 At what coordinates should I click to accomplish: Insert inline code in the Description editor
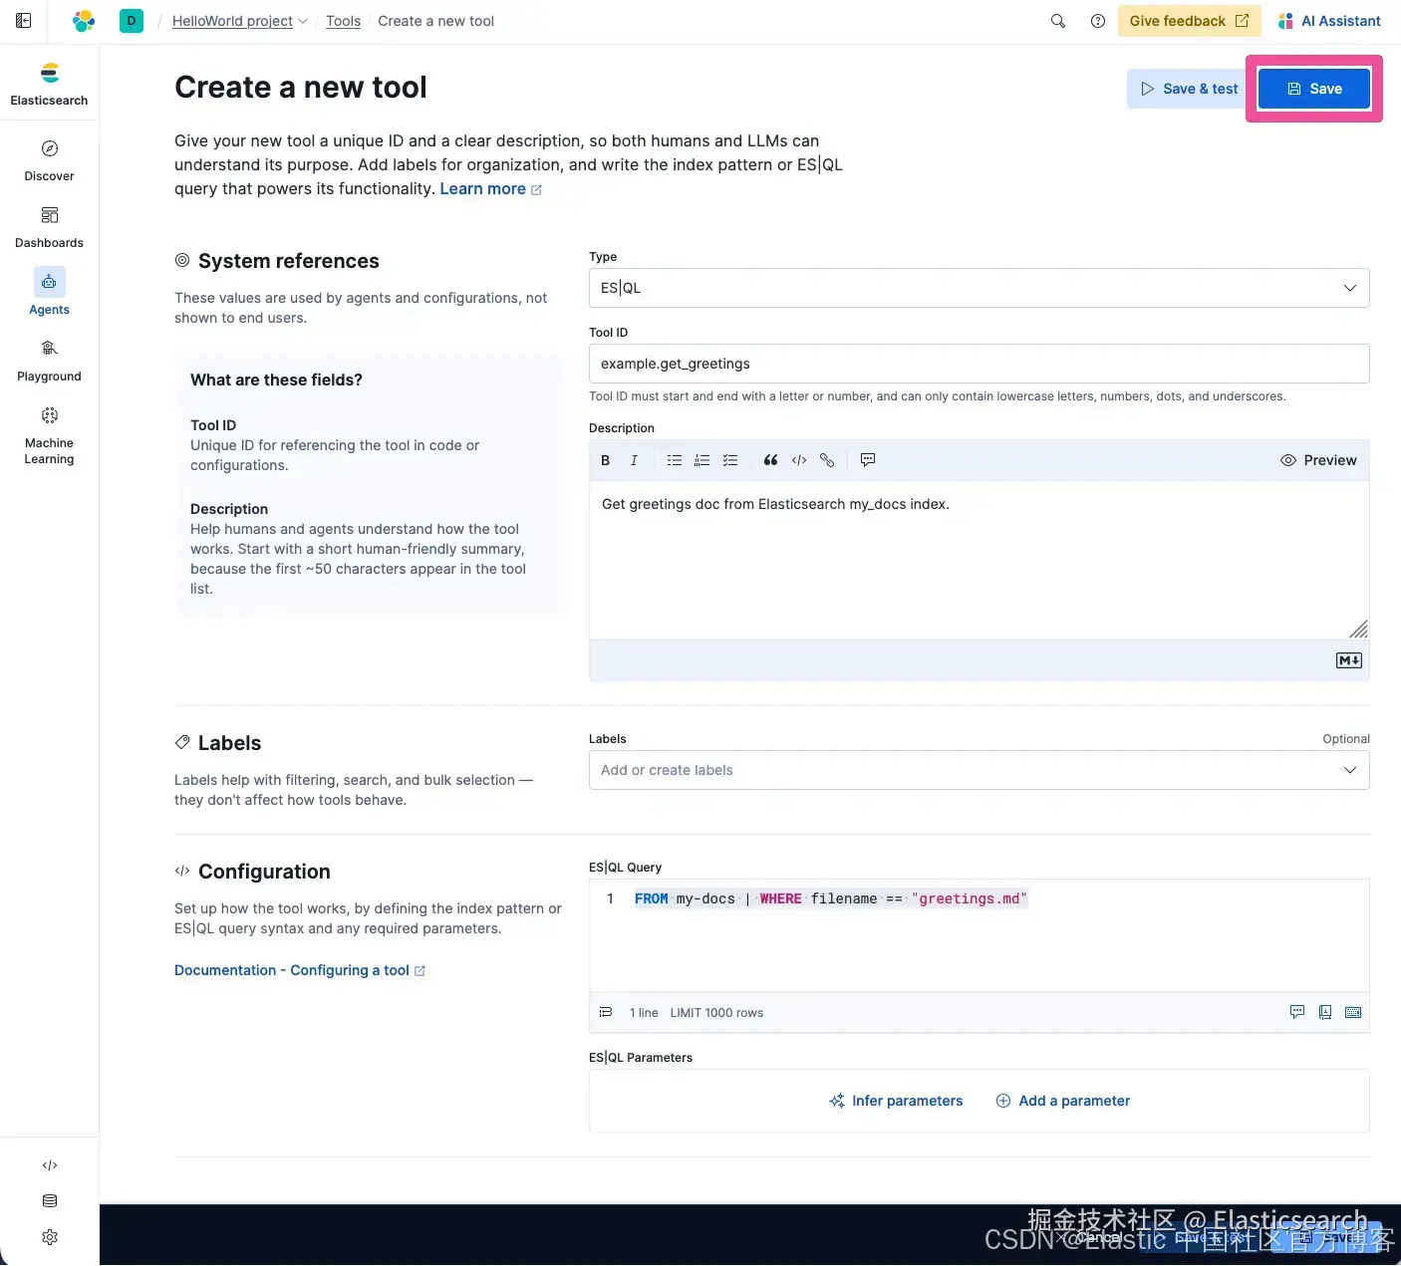pyautogui.click(x=799, y=460)
